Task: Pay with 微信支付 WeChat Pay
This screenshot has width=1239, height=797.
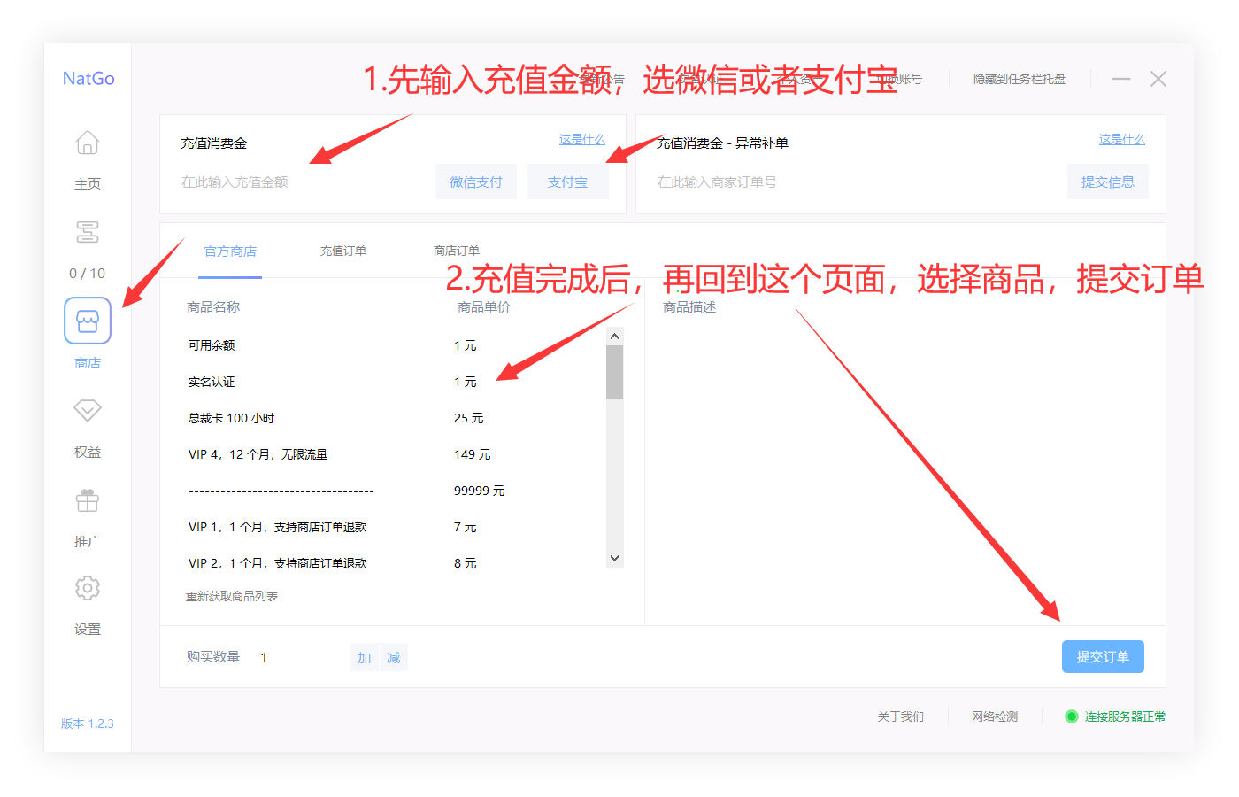Action: click(x=476, y=181)
